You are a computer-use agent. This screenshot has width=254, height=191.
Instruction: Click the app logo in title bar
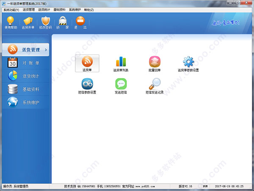(x=4, y=3)
